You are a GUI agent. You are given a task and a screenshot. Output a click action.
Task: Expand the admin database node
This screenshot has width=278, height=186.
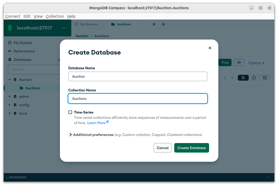(x=10, y=96)
